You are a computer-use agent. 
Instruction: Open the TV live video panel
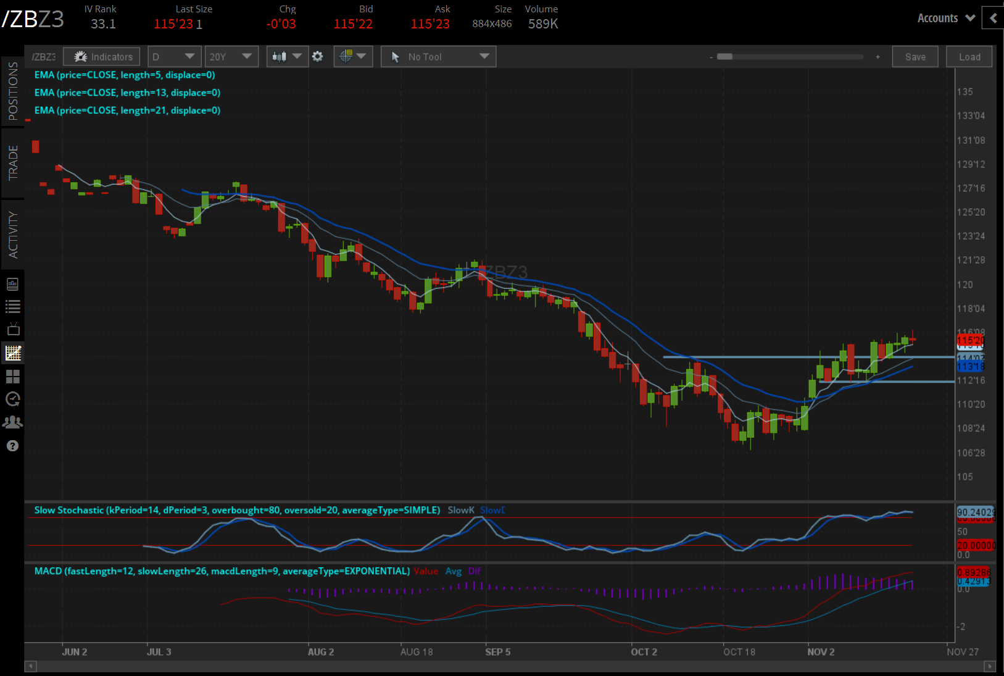(13, 330)
